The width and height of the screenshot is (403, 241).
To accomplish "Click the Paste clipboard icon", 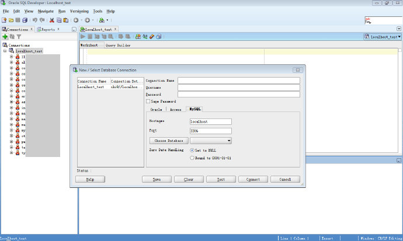I will click(66, 20).
